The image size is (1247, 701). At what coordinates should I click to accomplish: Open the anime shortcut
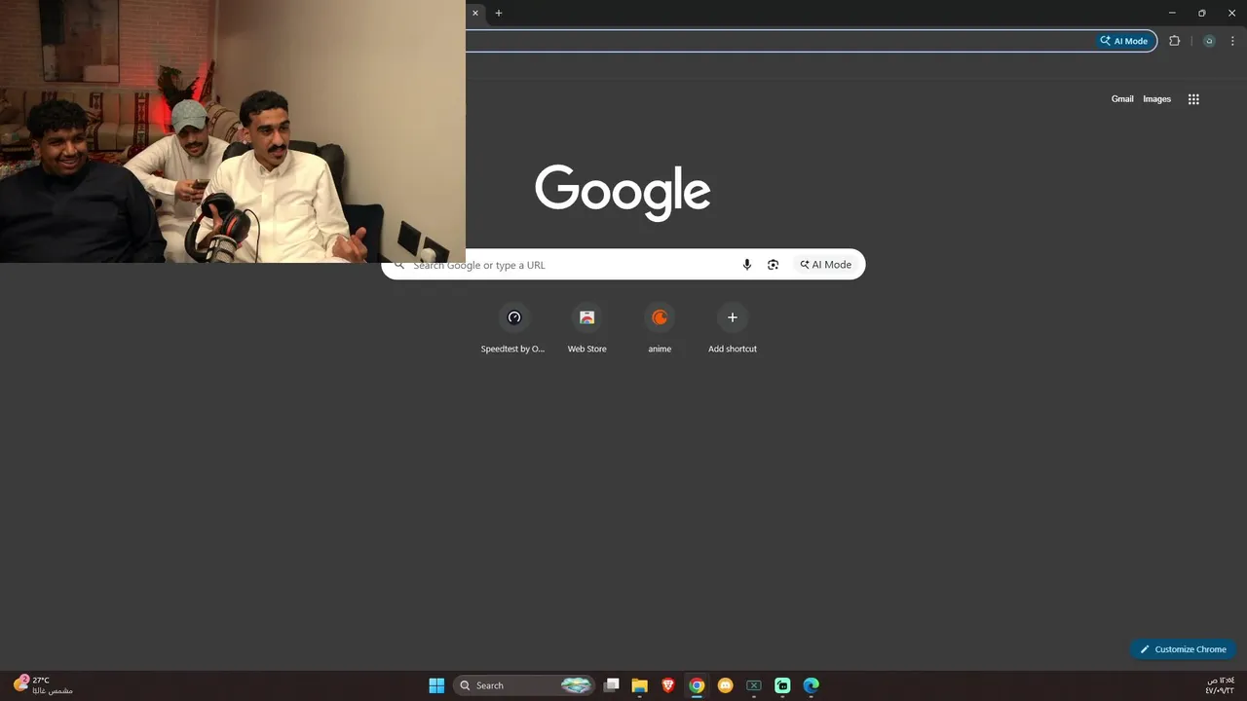coord(660,328)
